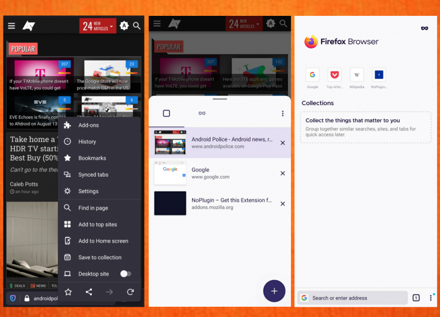Image resolution: width=440 pixels, height=317 pixels.
Task: Click Google tab thumbnail preview
Action: point(170,173)
